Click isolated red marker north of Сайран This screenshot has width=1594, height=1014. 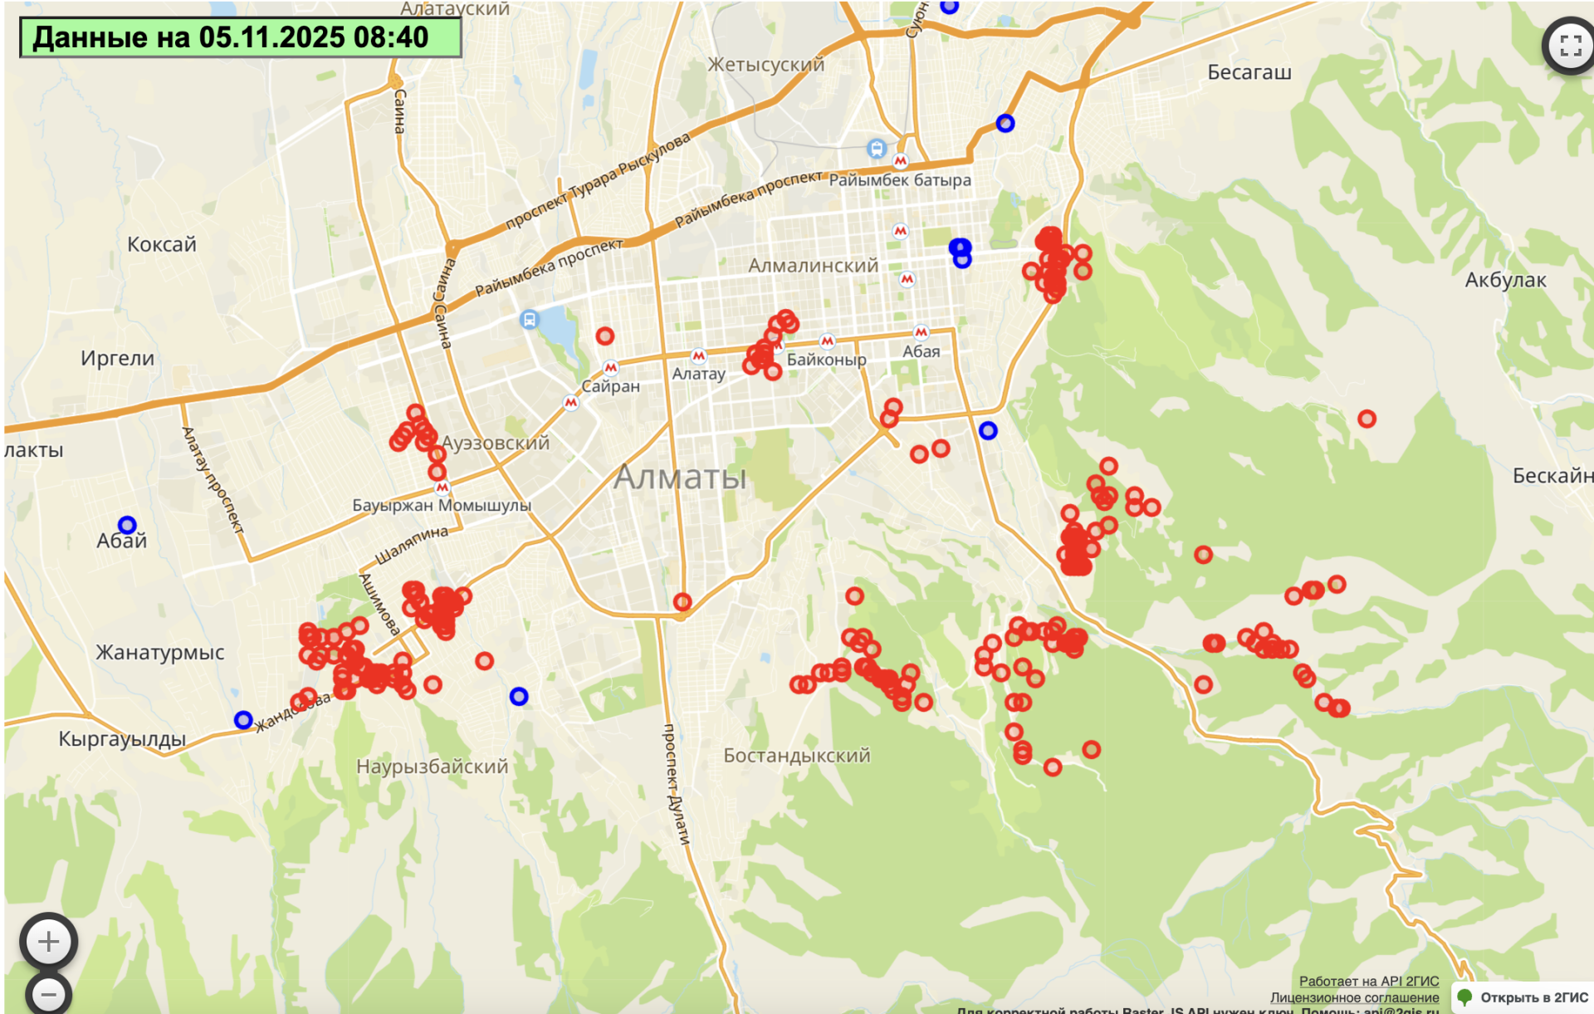coord(605,336)
